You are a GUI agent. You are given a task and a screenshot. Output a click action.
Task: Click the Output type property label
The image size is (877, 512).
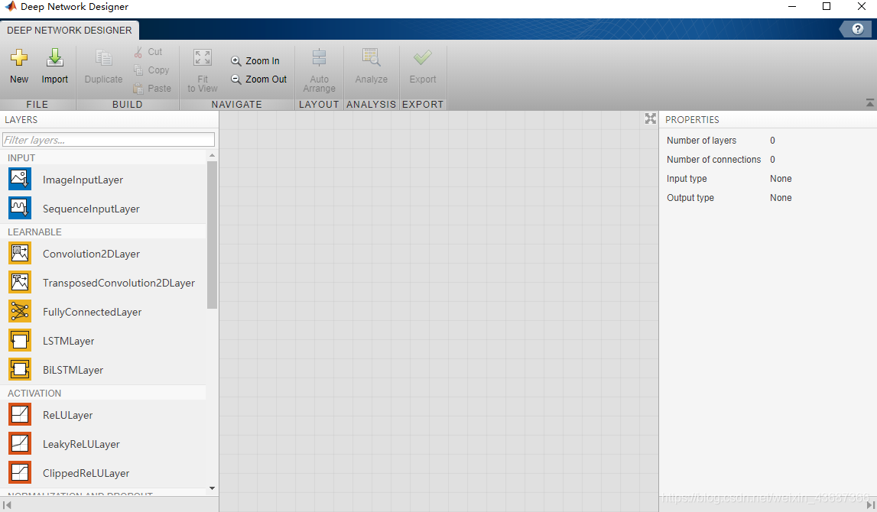pyautogui.click(x=690, y=197)
